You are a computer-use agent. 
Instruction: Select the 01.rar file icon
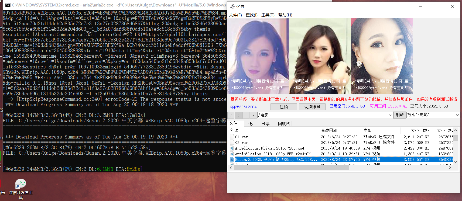[x=232, y=137]
